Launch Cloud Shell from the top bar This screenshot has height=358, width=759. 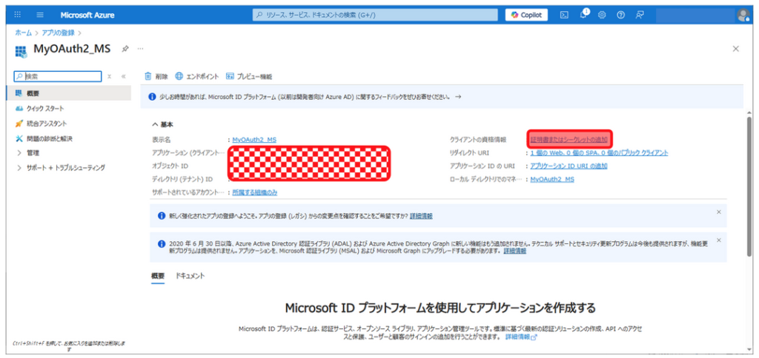564,15
